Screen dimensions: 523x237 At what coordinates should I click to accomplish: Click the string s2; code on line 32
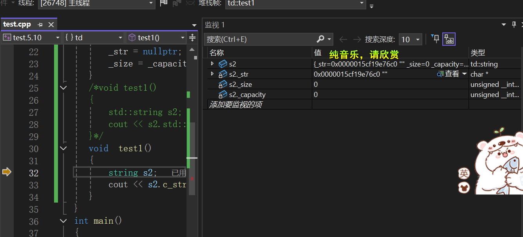click(132, 172)
